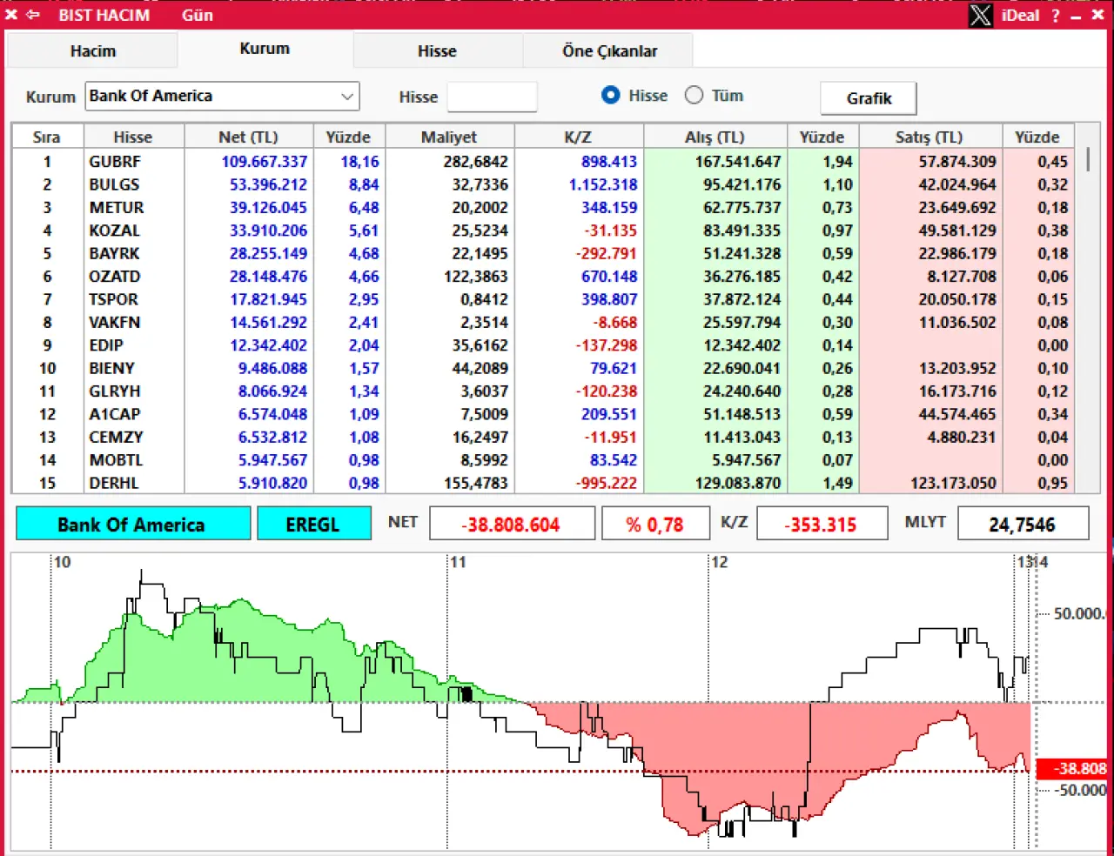1114x856 pixels.
Task: Click the back arrow icon in title bar
Action: tap(33, 15)
